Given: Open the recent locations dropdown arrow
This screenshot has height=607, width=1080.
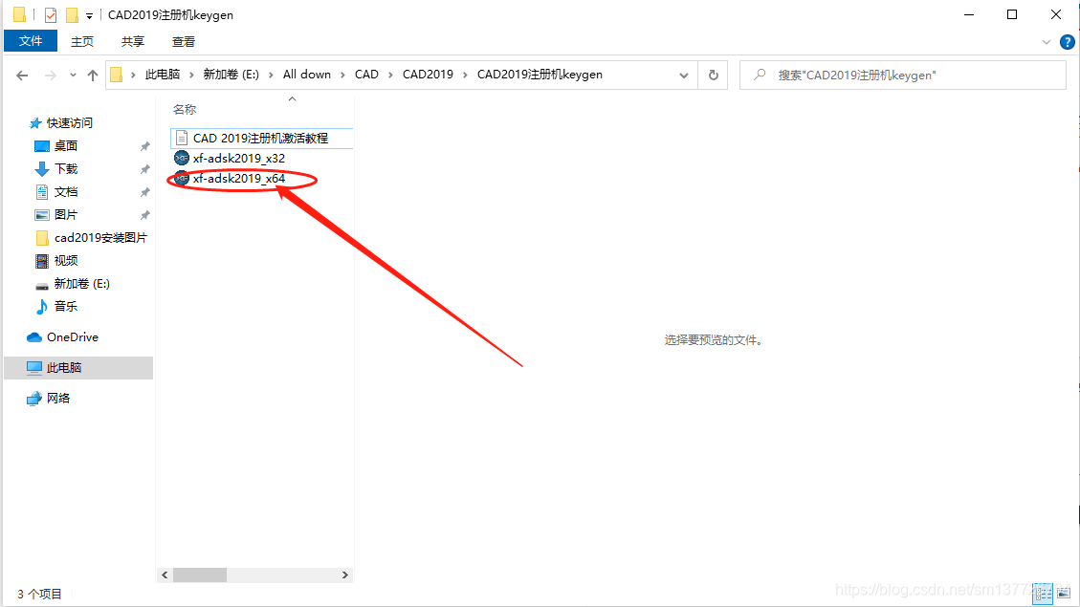Looking at the screenshot, I should (x=73, y=75).
